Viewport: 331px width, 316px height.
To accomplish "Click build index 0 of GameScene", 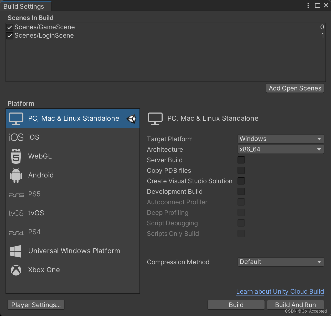I will click(x=322, y=27).
